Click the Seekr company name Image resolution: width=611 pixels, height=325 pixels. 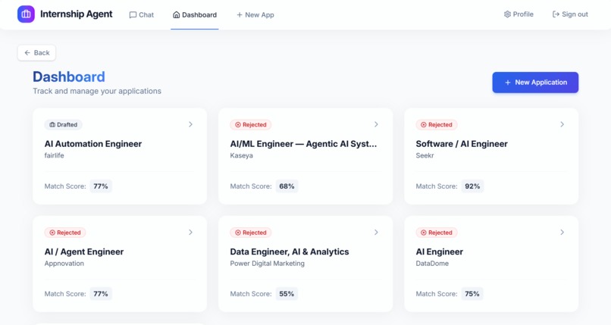(425, 155)
